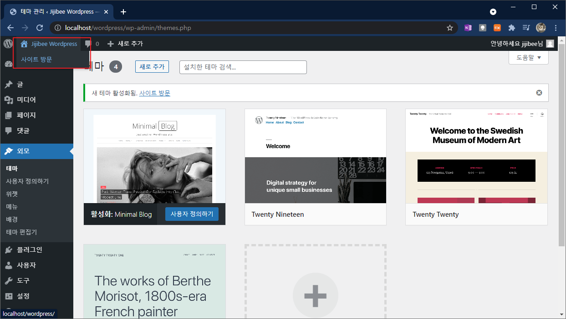Click the plugins plug icon
The height and width of the screenshot is (319, 566).
[8, 250]
